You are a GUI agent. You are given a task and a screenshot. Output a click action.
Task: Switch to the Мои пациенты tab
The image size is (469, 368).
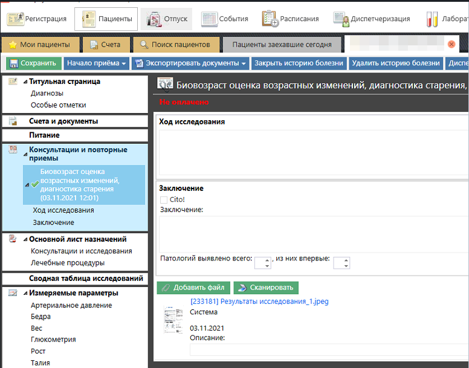[x=40, y=44]
